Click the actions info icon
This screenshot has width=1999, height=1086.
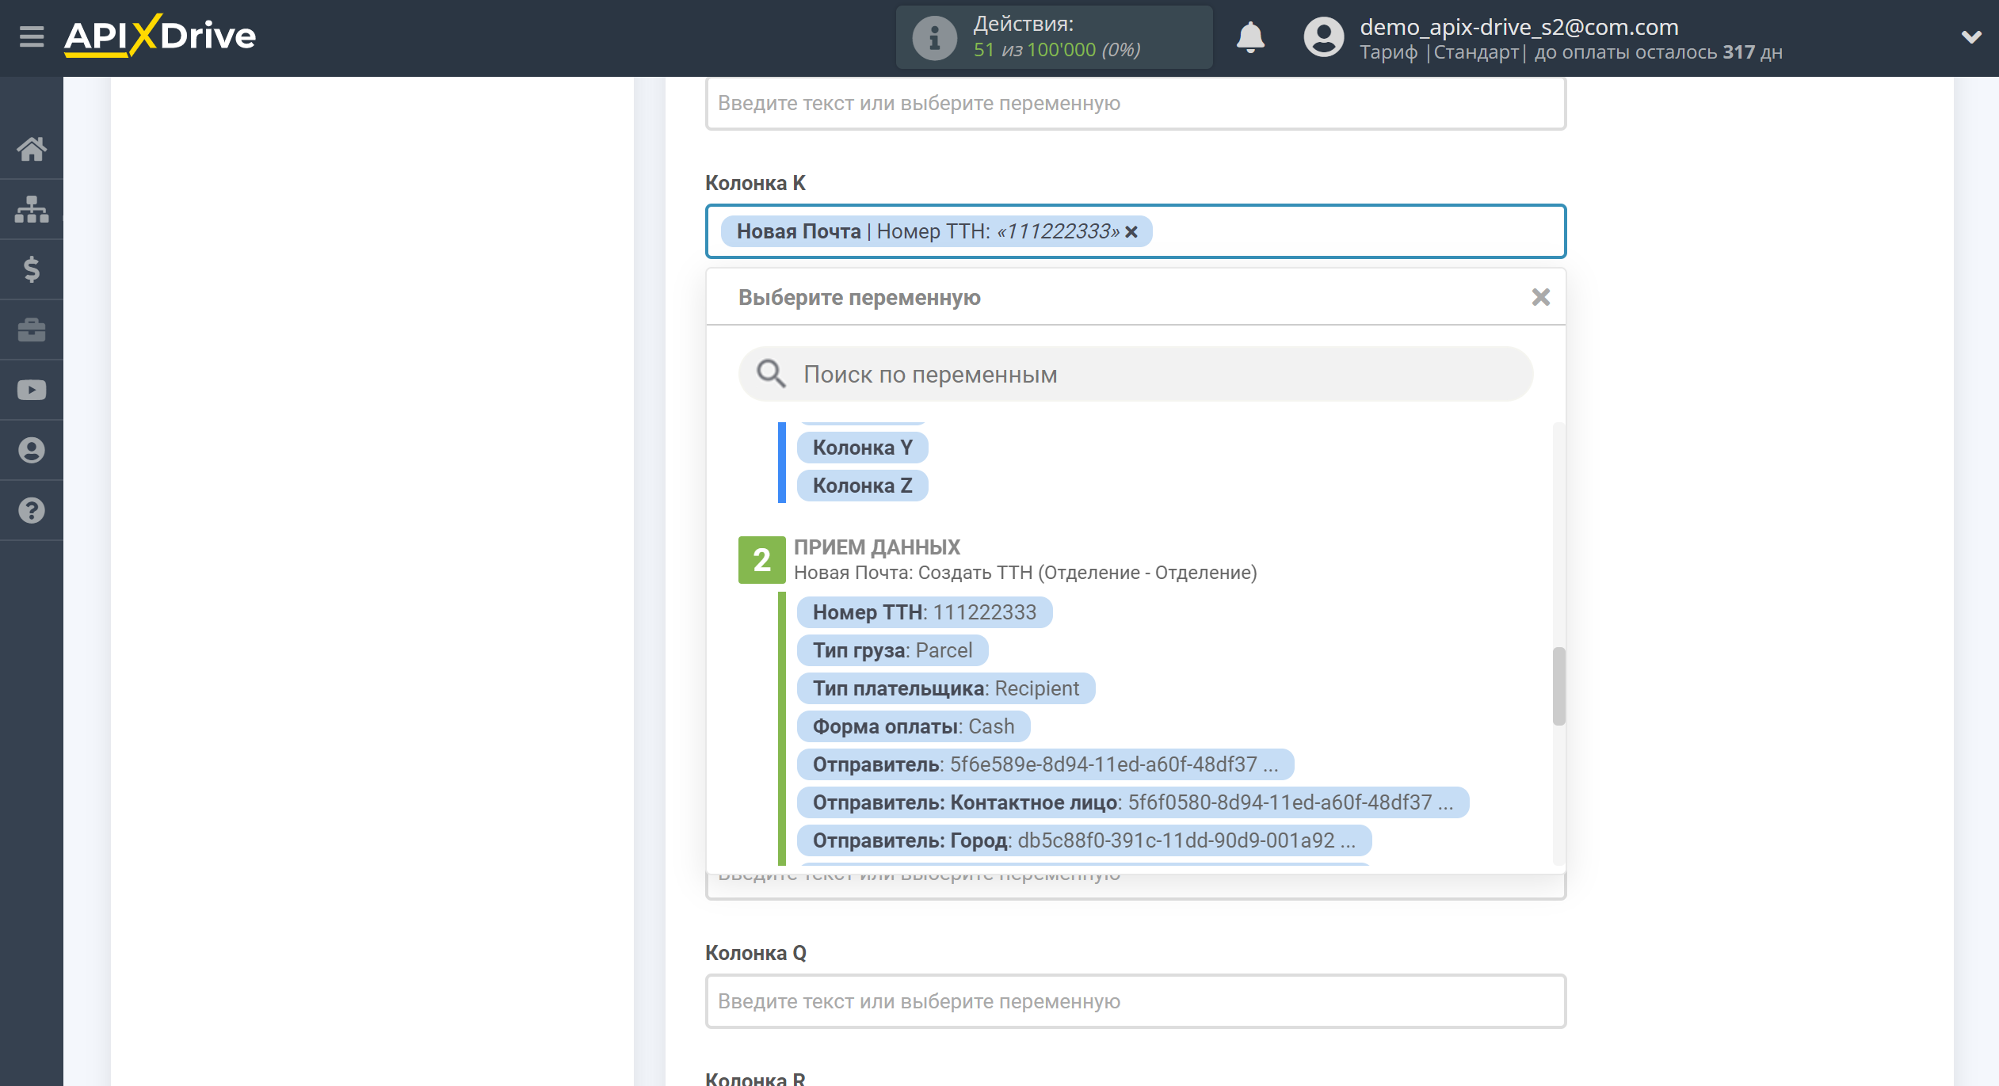point(934,37)
